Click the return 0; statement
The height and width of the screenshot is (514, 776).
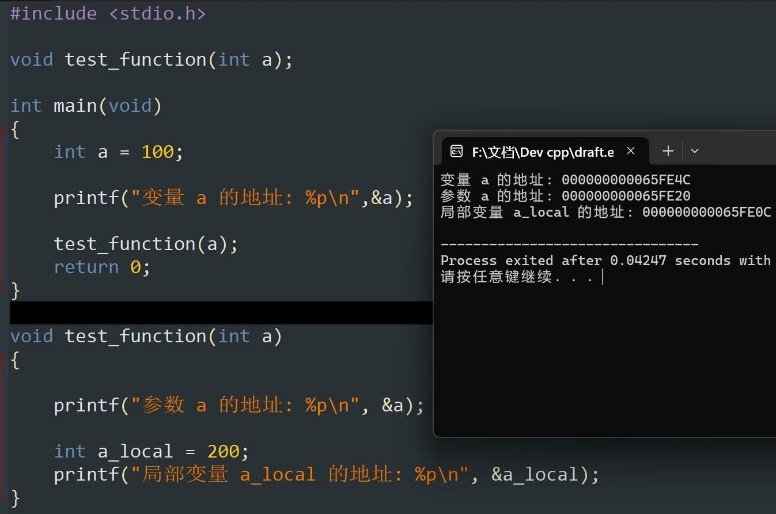click(x=102, y=267)
